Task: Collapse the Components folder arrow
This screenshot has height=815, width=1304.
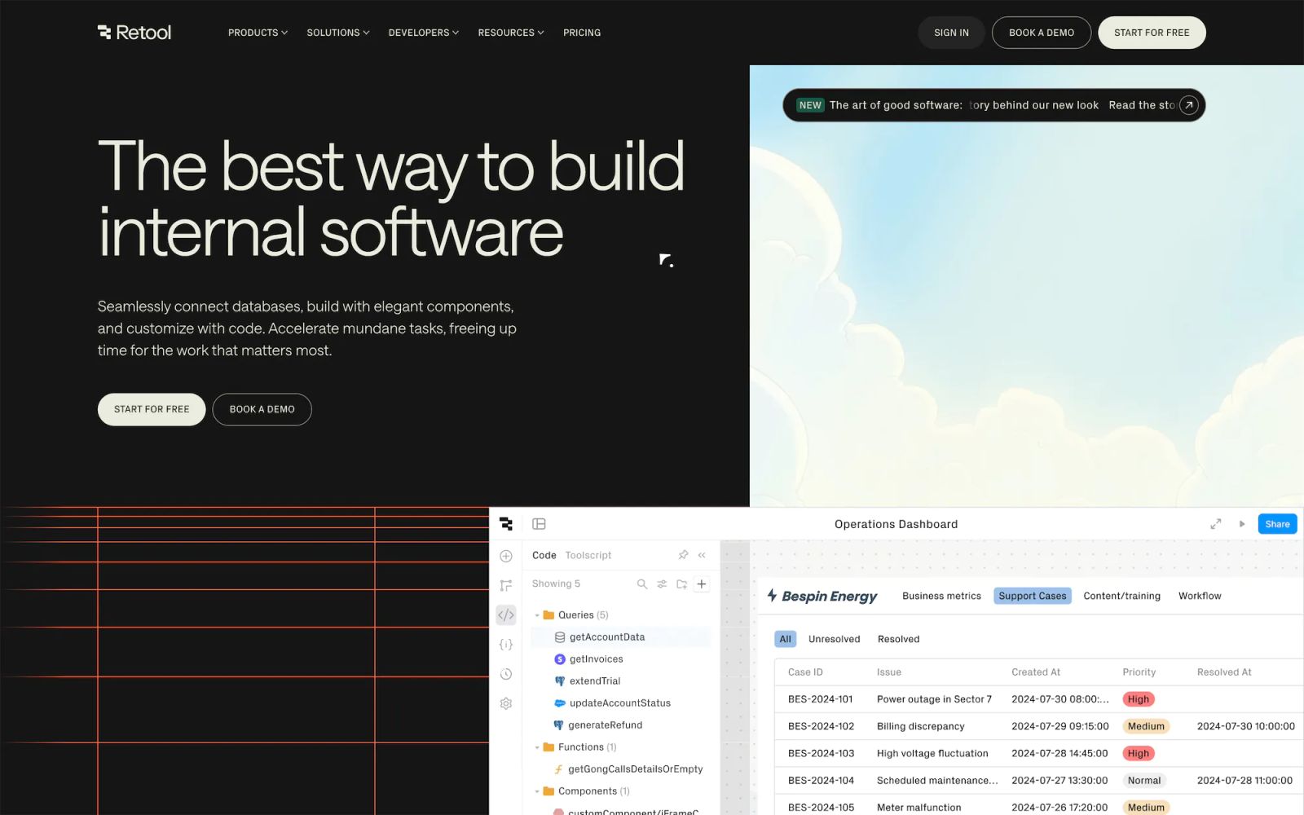Action: click(537, 791)
